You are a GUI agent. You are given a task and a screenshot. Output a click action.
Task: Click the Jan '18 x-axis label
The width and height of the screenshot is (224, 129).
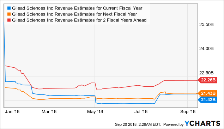[12, 112]
